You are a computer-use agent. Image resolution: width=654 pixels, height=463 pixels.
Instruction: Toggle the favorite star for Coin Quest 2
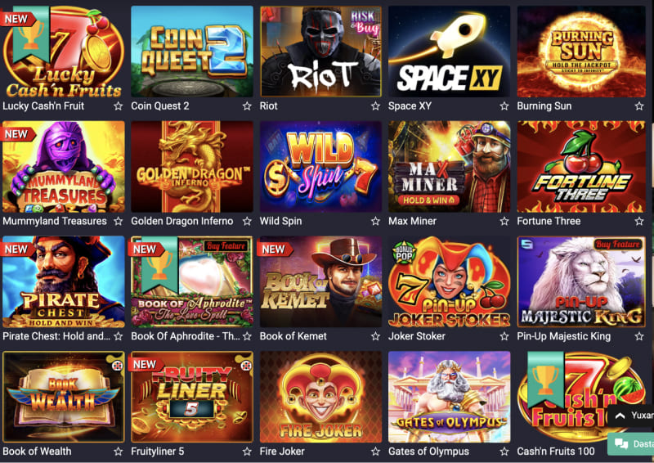[248, 106]
